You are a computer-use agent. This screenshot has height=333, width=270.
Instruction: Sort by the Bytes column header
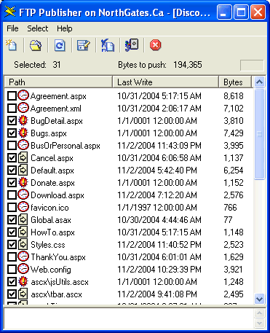[235, 82]
